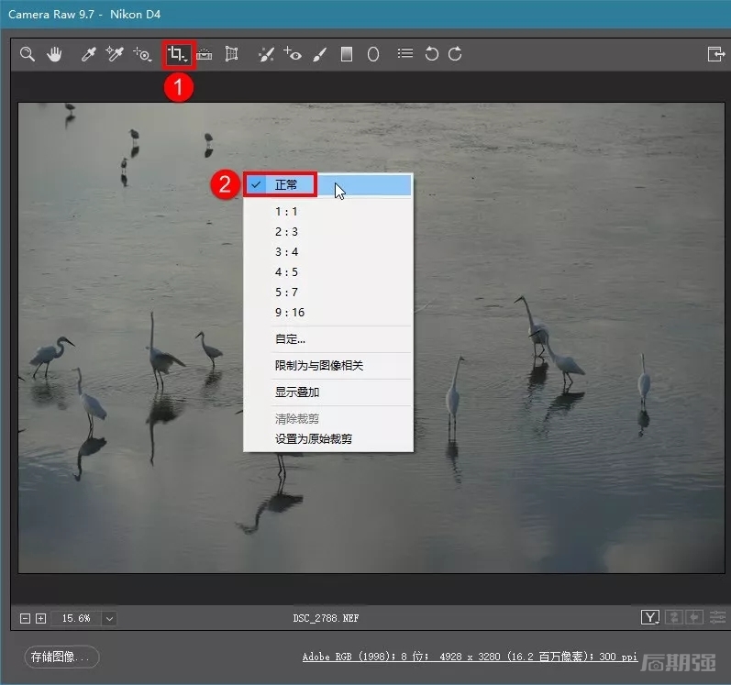Select the Transform tool

pyautogui.click(x=231, y=54)
